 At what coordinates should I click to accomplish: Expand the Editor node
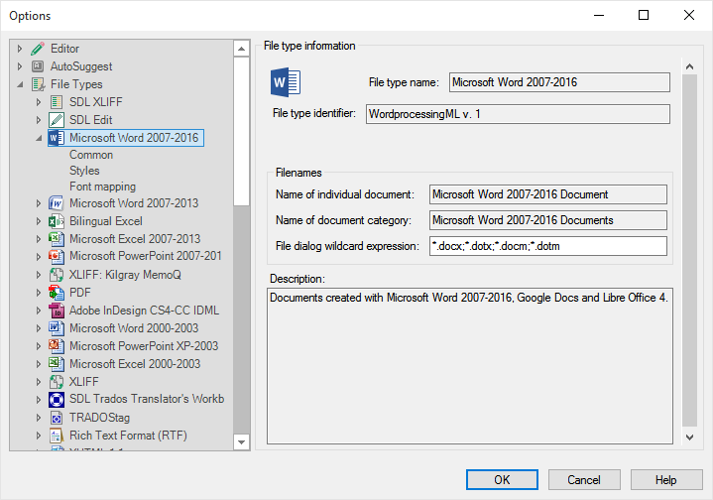point(20,49)
